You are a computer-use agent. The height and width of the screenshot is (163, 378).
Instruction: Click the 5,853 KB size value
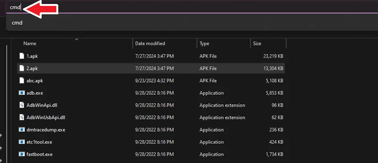point(275,93)
